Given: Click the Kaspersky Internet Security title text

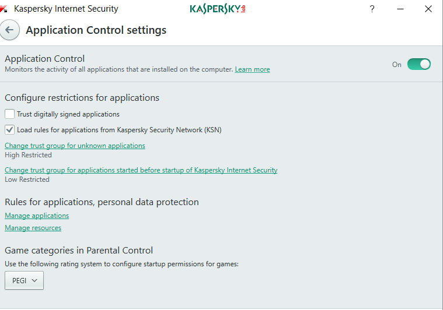Looking at the screenshot, I should click(x=66, y=9).
